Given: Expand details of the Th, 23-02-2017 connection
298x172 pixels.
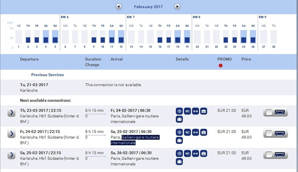Looking at the screenshot, I should [x=12, y=112].
